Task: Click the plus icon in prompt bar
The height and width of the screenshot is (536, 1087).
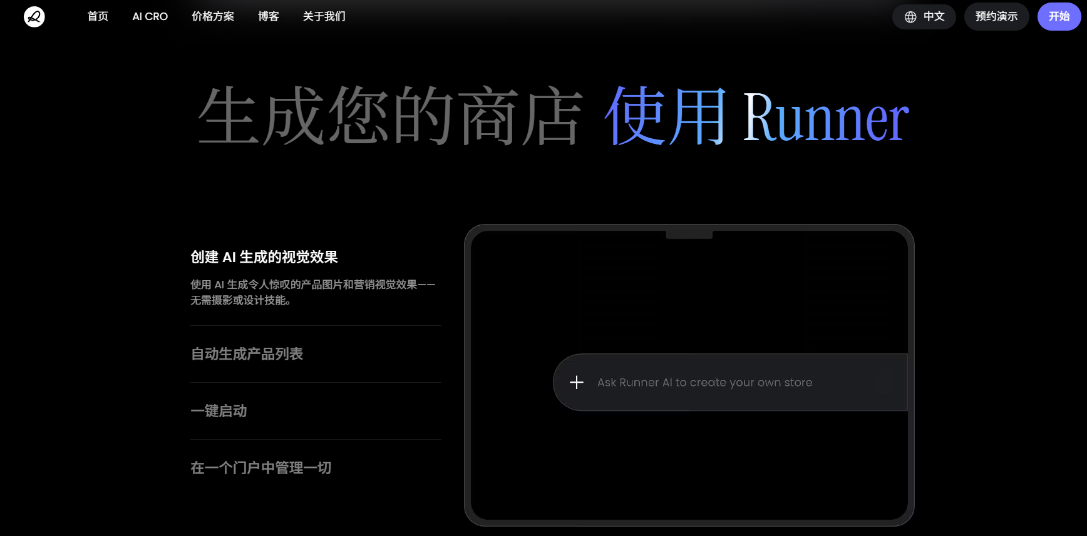Action: pyautogui.click(x=577, y=382)
